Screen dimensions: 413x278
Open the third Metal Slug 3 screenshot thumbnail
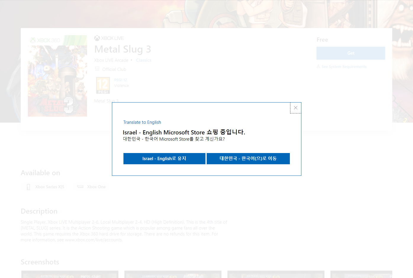point(276,274)
